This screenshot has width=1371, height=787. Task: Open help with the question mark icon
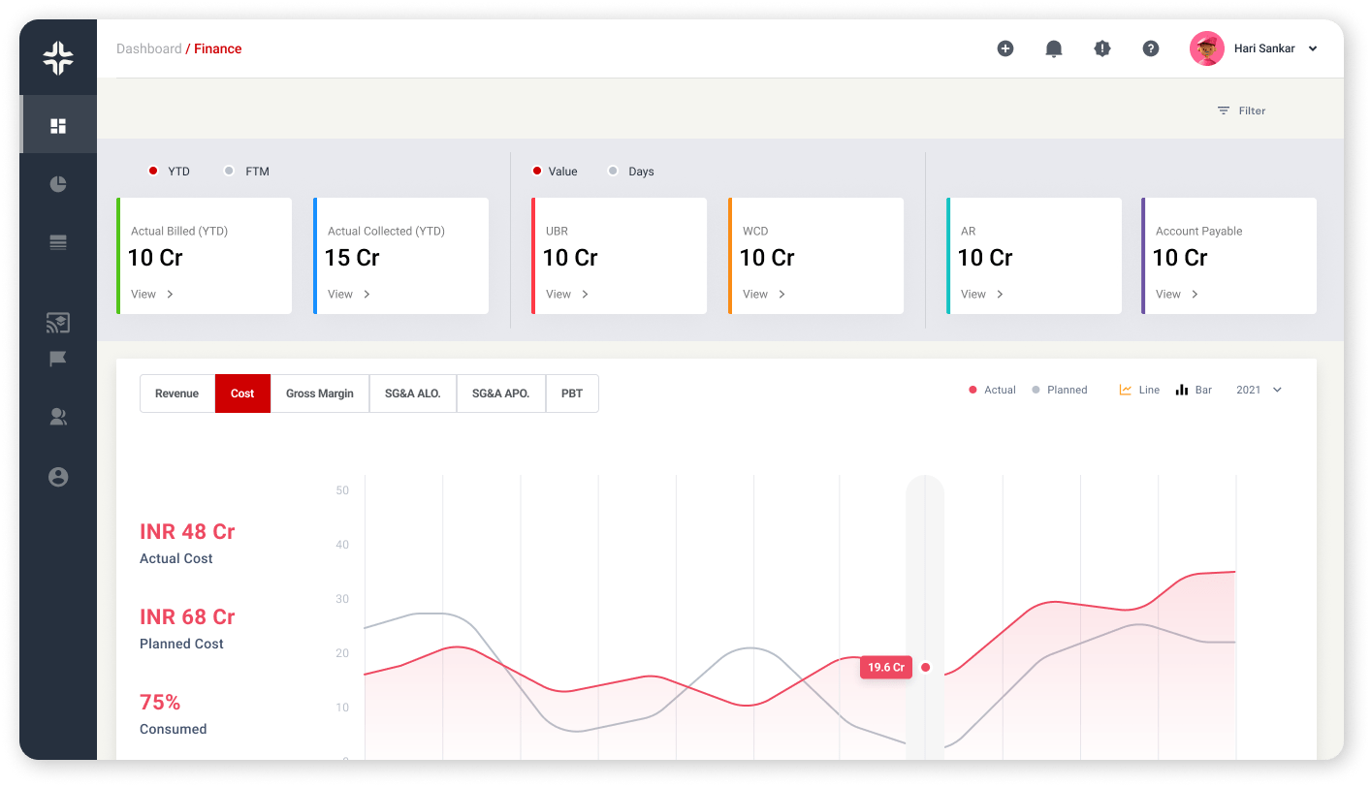pyautogui.click(x=1151, y=47)
